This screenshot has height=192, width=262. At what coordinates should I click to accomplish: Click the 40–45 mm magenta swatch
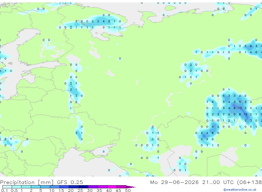112,187
